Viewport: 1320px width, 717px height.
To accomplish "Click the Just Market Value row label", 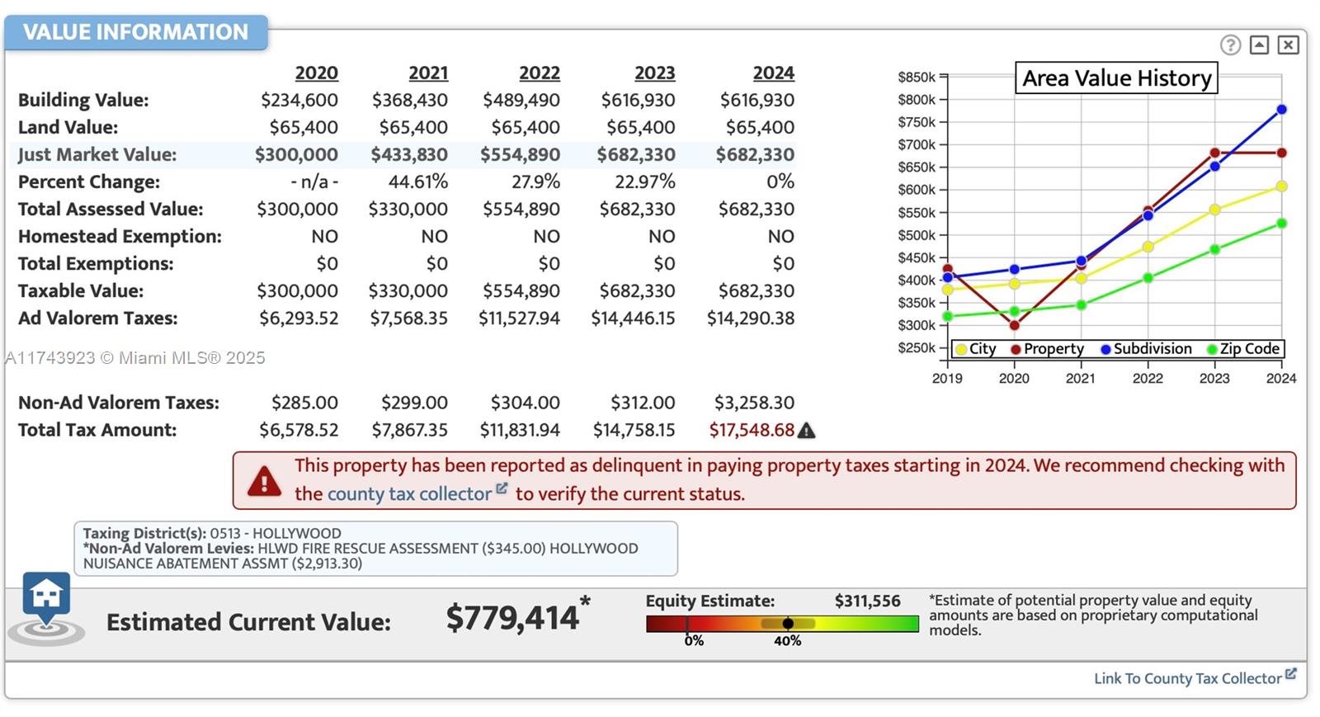I will pos(97,155).
